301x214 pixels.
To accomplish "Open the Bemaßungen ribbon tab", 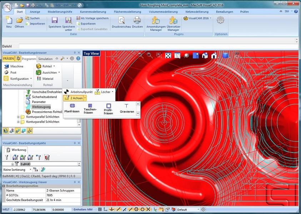I will click(224, 12).
